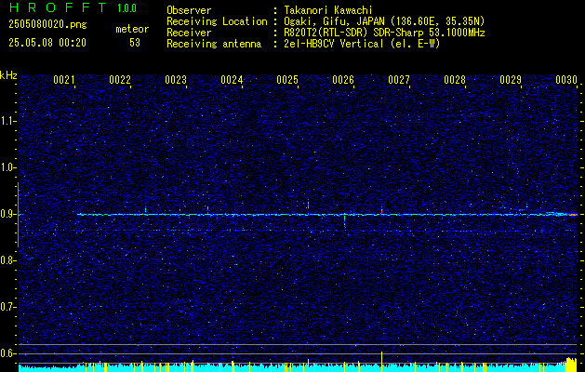Screen dimensions: 585x372
Task: Click the 0027 time marker
Action: pos(398,80)
